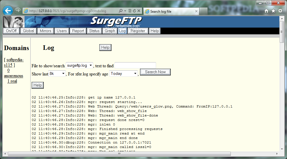Image resolution: width=287 pixels, height=159 pixels.
Task: Click the horizontal scrollbar thumb
Action: (x=119, y=154)
